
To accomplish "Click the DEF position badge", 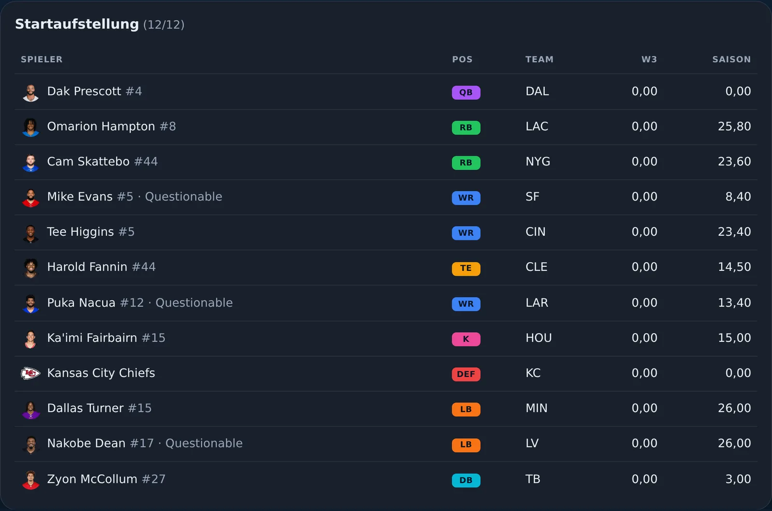I will click(x=466, y=374).
